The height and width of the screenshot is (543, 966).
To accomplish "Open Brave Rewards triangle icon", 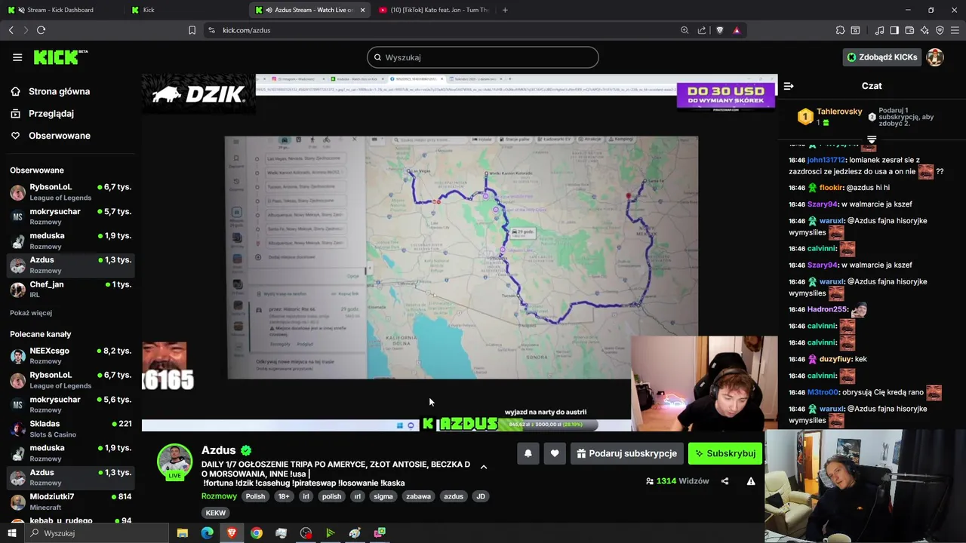I will 737,30.
